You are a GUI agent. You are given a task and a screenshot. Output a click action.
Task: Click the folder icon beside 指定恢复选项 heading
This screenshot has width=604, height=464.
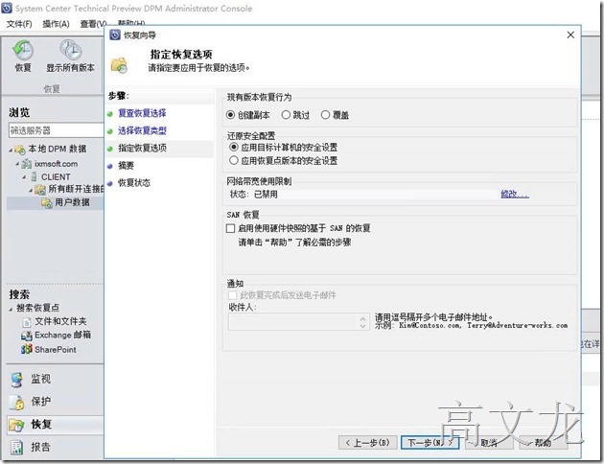pyautogui.click(x=120, y=64)
